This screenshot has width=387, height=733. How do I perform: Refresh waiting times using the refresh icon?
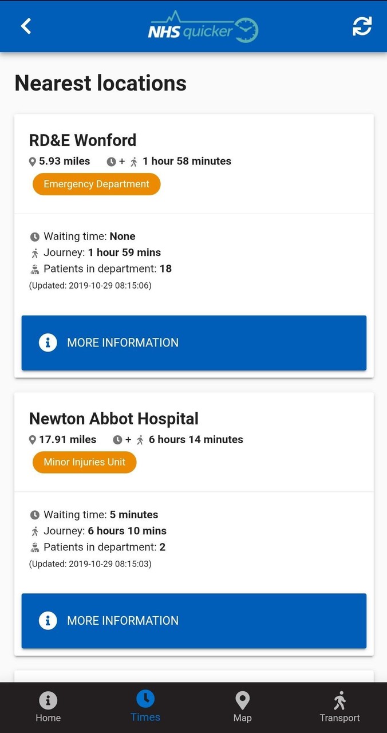coord(361,26)
